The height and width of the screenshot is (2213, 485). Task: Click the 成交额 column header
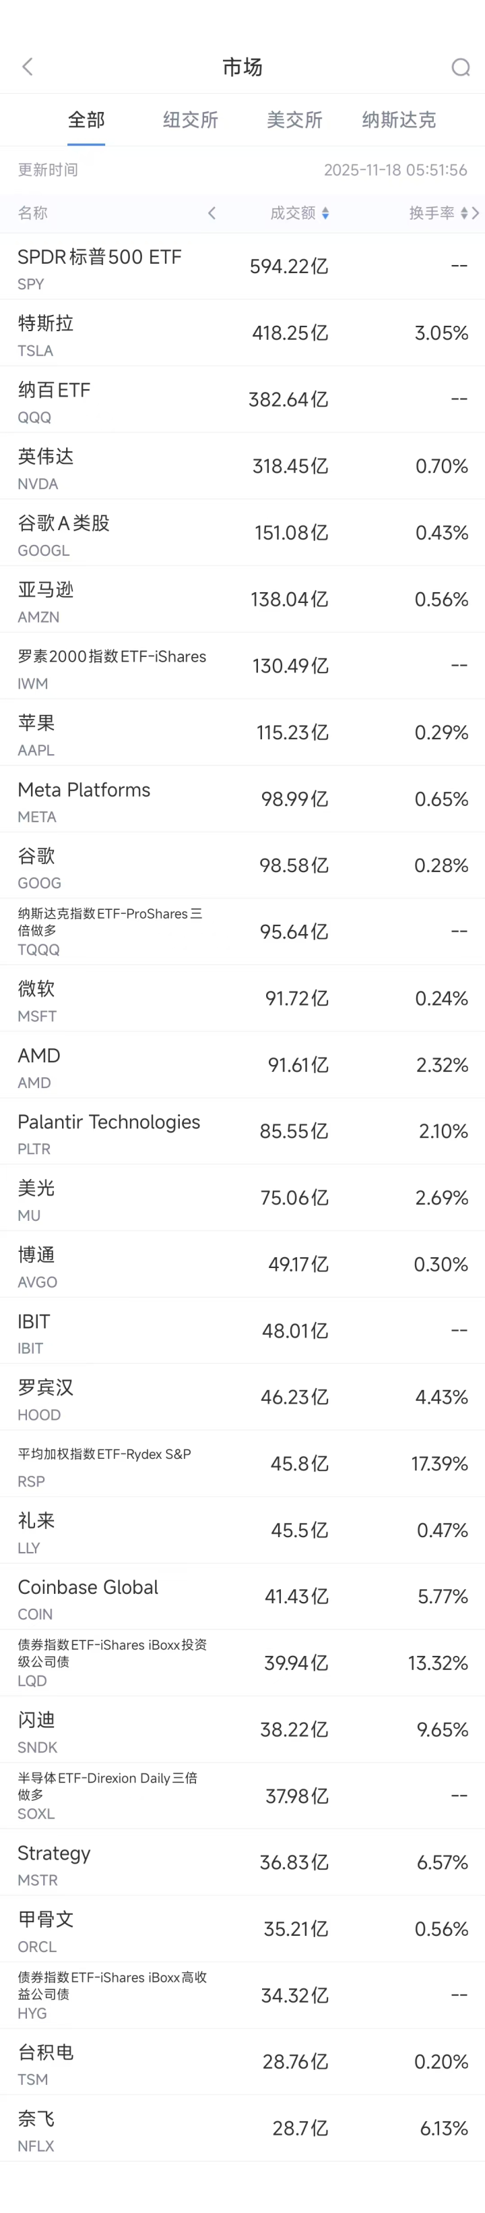pyautogui.click(x=293, y=213)
